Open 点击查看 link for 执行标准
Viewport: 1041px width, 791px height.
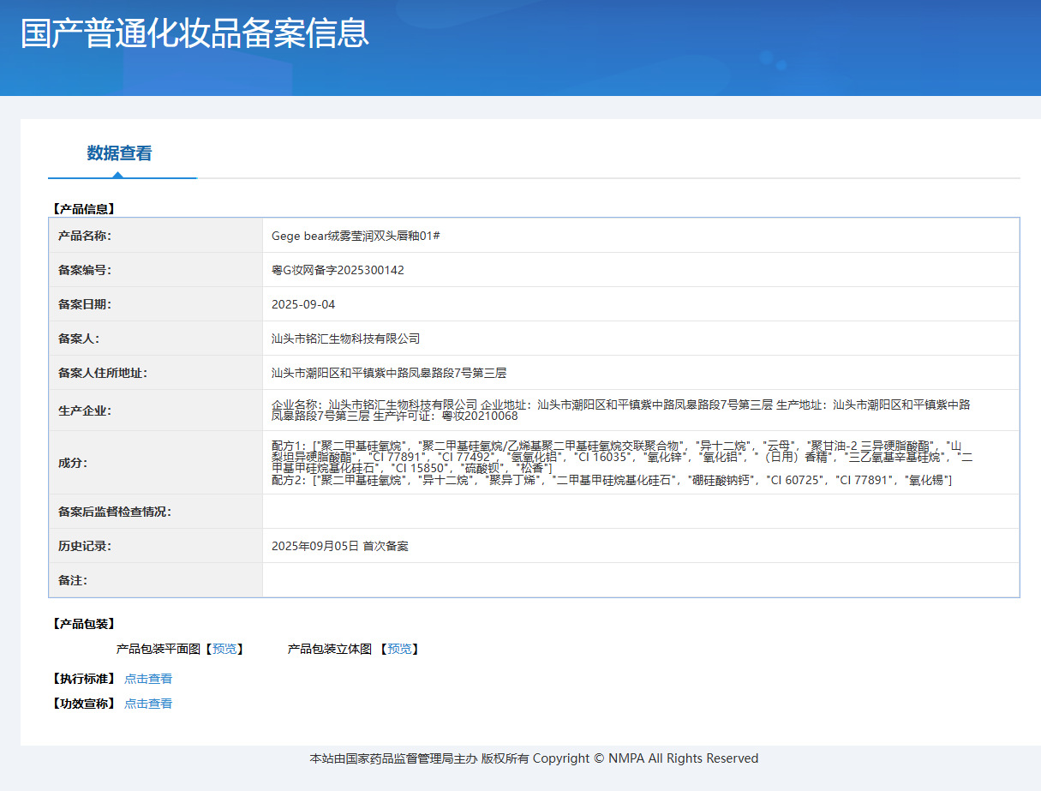[148, 679]
